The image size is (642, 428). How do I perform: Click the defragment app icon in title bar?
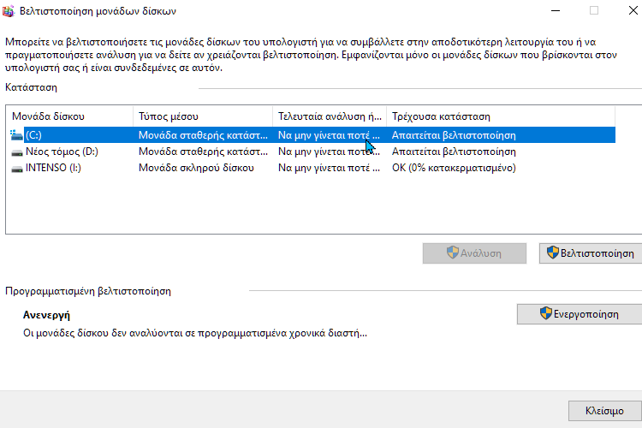coord(8,11)
